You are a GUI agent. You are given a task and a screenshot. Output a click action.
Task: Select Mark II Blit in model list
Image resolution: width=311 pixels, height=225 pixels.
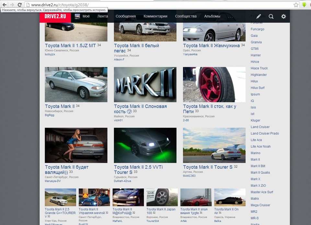[258, 166]
